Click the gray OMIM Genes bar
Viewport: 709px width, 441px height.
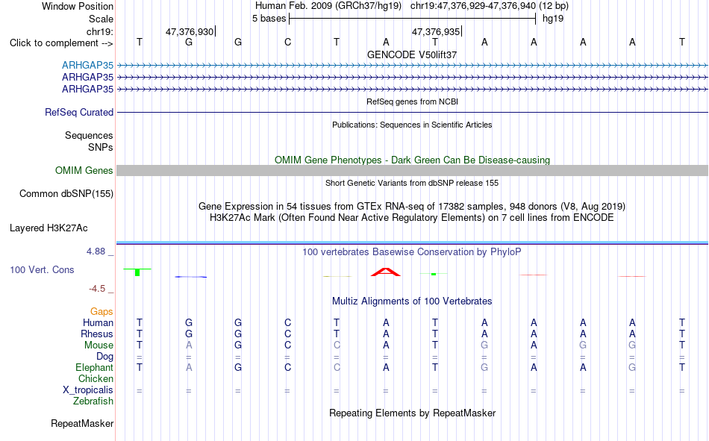pos(412,171)
